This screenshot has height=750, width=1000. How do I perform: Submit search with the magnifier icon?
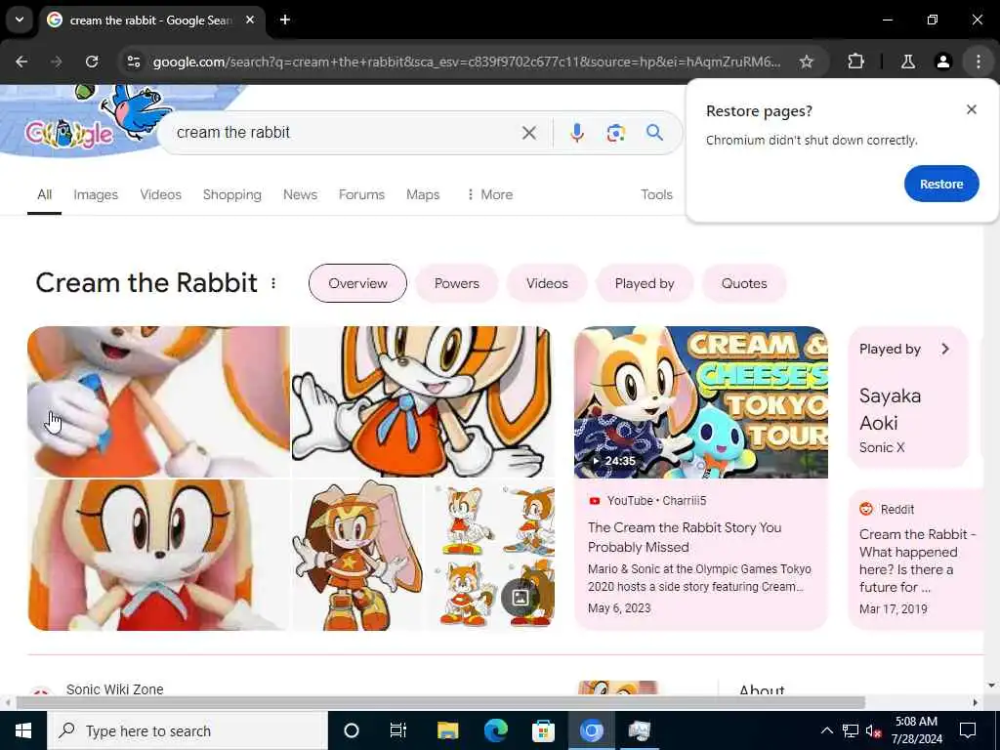click(x=654, y=133)
